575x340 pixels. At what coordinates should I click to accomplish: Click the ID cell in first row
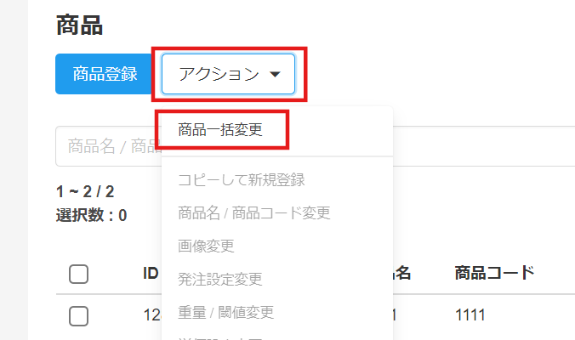point(151,315)
